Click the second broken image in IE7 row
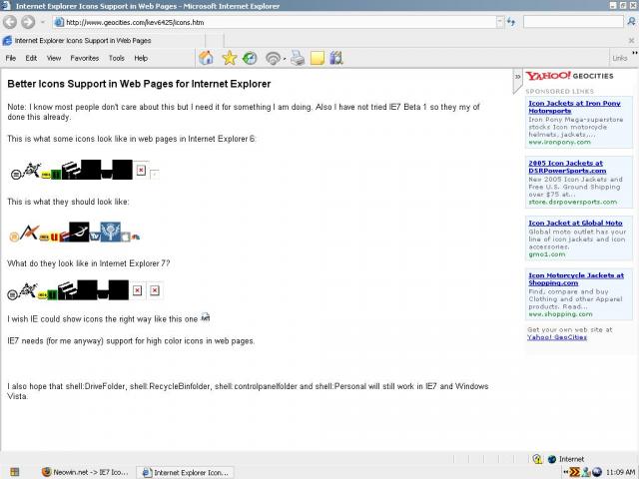The height and width of the screenshot is (479, 639). 155,290
